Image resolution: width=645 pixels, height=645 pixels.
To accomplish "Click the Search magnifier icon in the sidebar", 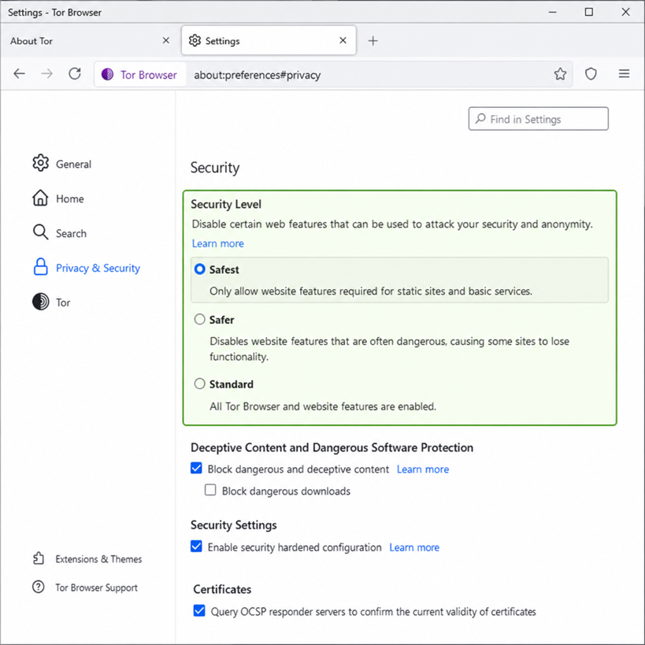I will point(40,232).
